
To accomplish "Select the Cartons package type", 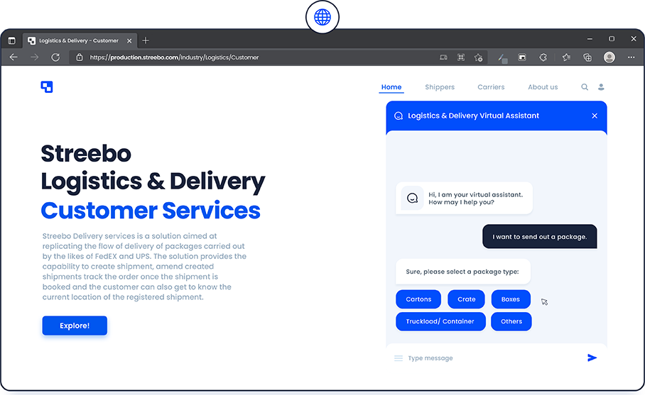I will [418, 299].
